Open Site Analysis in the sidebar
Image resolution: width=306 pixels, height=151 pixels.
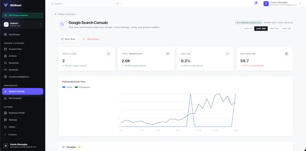23,98
